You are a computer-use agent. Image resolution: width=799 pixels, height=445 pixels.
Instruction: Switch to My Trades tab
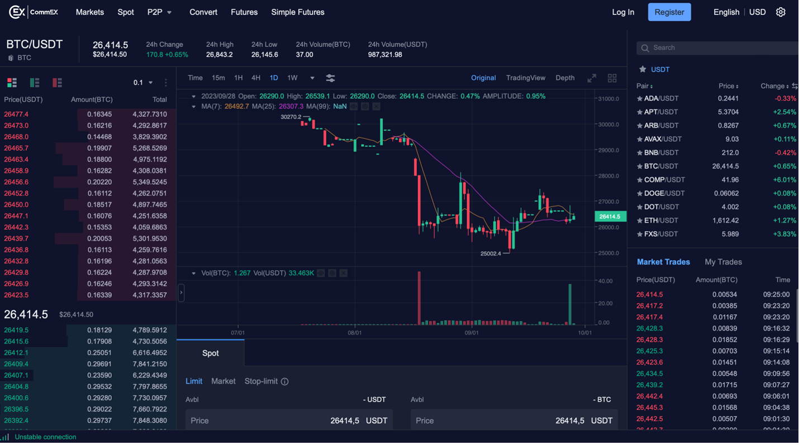click(723, 262)
